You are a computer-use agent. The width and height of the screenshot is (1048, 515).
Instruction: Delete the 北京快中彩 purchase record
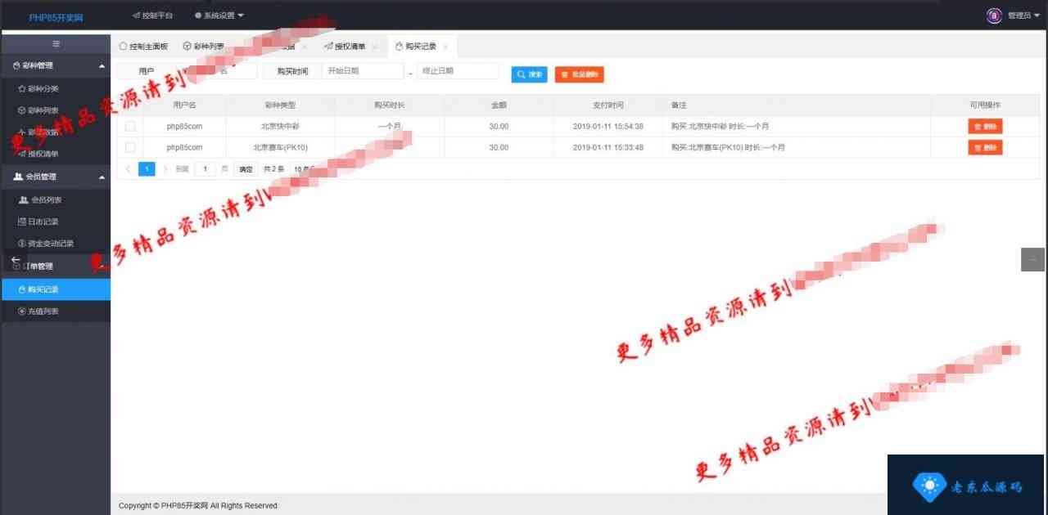(x=985, y=126)
